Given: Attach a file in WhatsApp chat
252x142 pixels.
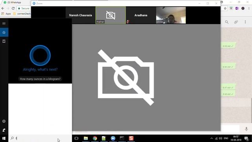Looking at the screenshot, I should point(236,22).
